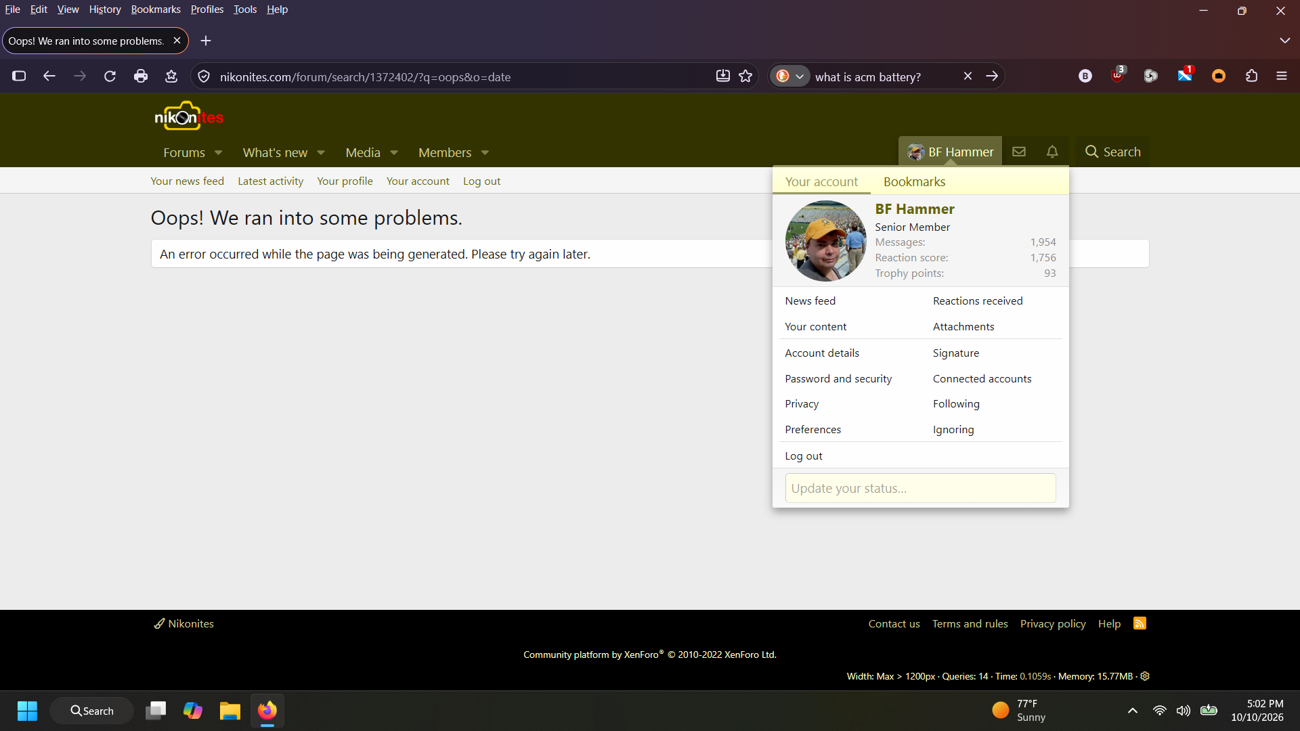Switch to the Bookmarks tab in account menu
This screenshot has height=731, width=1300.
point(914,181)
